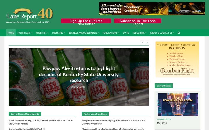209x130 pixels.
Task: Go to previous slide with left arrow
Action: (x=142, y=42)
